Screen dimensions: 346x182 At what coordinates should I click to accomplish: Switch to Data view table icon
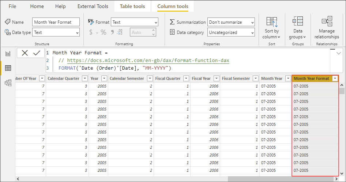8,68
